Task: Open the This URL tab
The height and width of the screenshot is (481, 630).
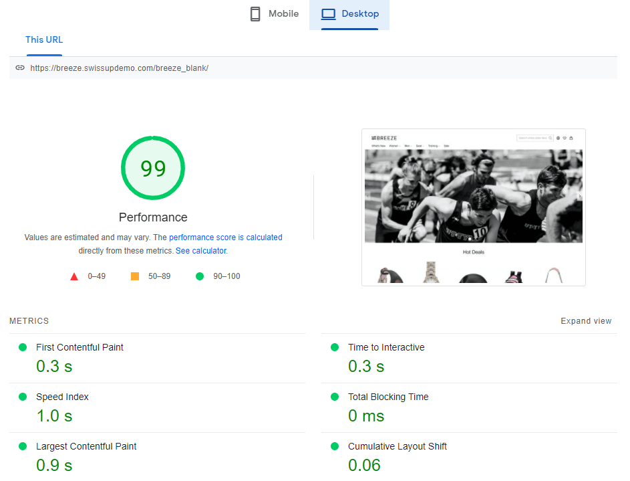Action: 44,40
